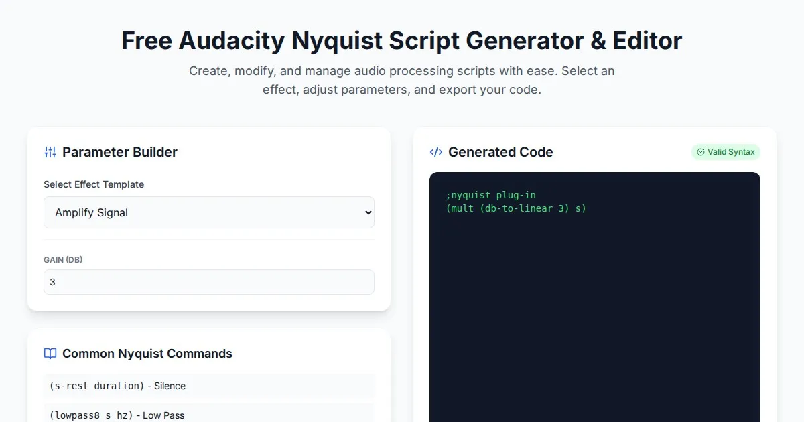Focus the Gain (dB) input field
The height and width of the screenshot is (422, 804).
click(209, 282)
